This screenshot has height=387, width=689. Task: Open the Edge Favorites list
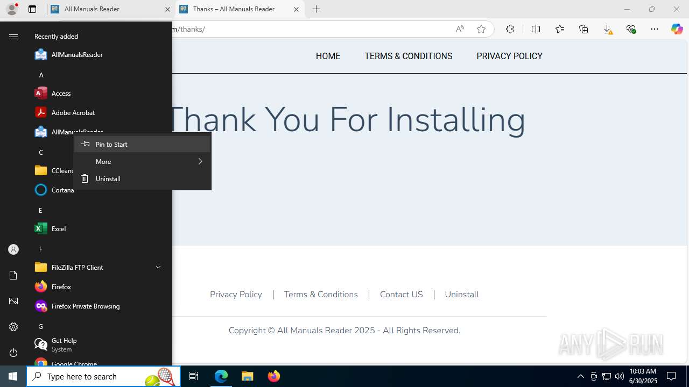point(560,29)
